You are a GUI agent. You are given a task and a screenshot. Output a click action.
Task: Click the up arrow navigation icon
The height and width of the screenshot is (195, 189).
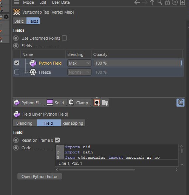152,3
